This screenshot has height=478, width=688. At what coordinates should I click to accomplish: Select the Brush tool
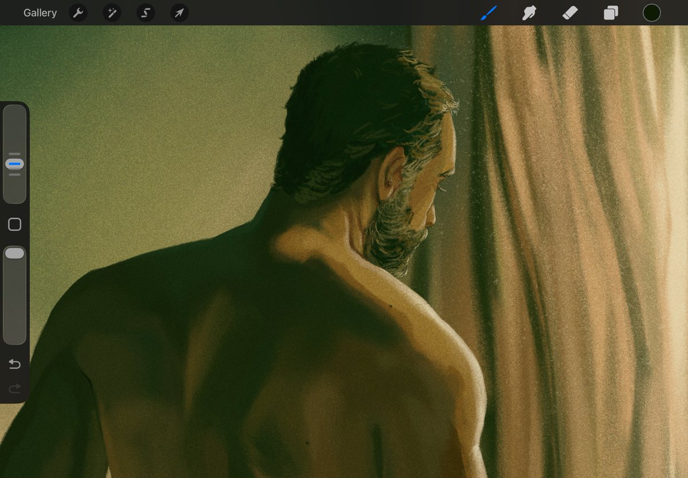point(488,13)
